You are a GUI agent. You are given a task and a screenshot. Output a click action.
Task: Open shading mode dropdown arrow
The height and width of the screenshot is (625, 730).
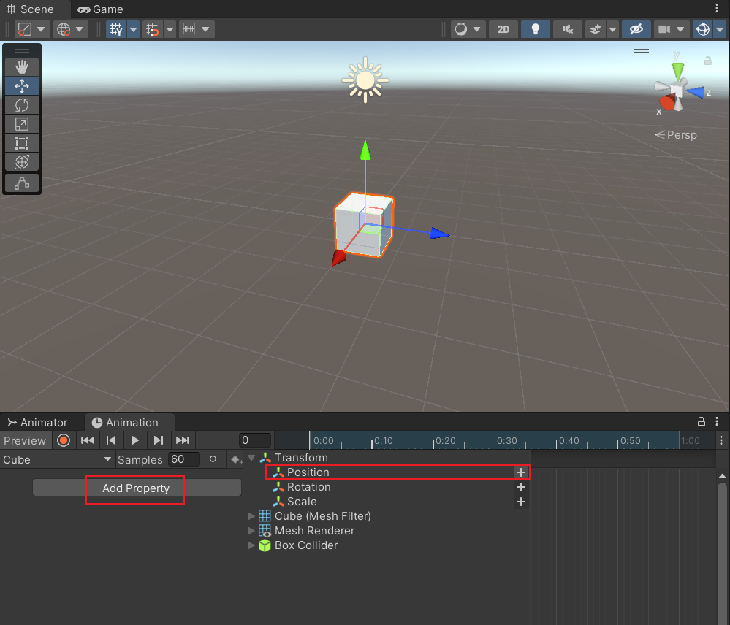coord(41,29)
